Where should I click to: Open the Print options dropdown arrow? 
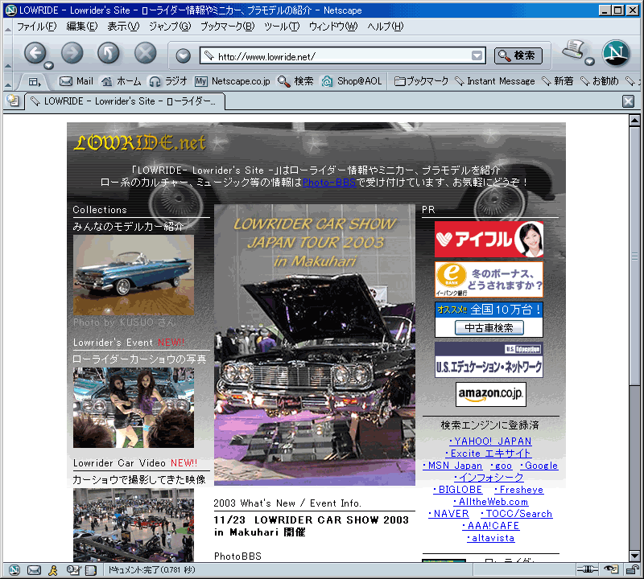pos(590,62)
